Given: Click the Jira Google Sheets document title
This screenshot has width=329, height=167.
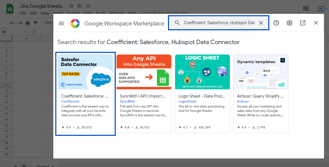Looking at the screenshot, I should click(x=41, y=6).
